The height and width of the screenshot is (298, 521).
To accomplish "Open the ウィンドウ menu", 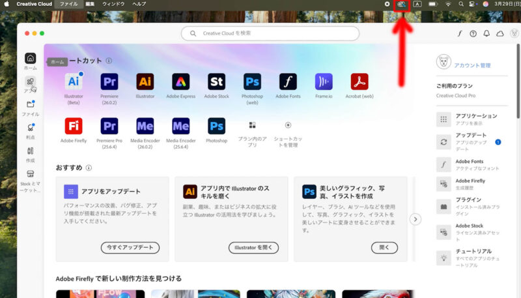I will [113, 4].
